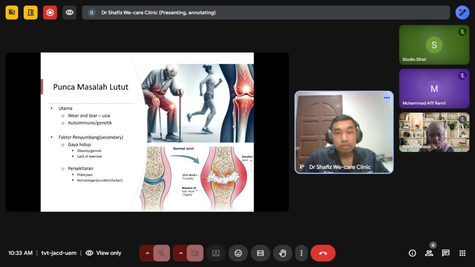Click the View only label

pyautogui.click(x=109, y=253)
